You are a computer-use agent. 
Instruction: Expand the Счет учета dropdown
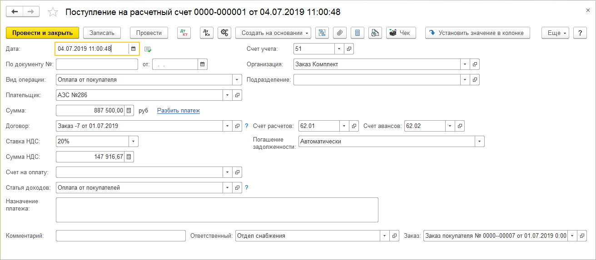[340, 49]
